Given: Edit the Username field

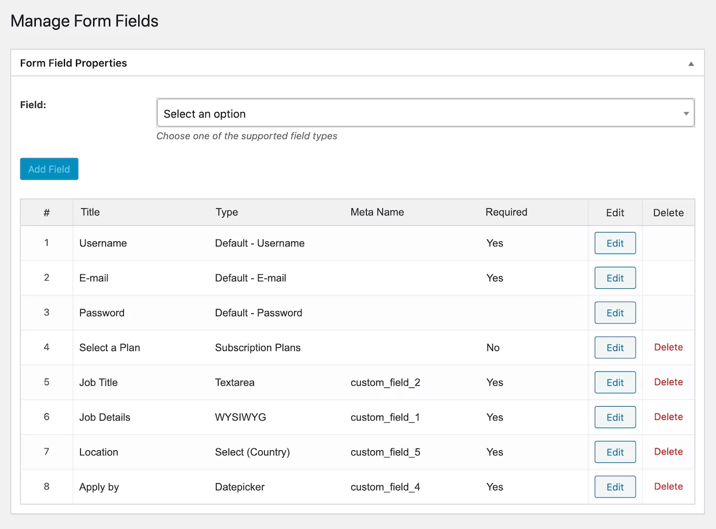Looking at the screenshot, I should 615,243.
